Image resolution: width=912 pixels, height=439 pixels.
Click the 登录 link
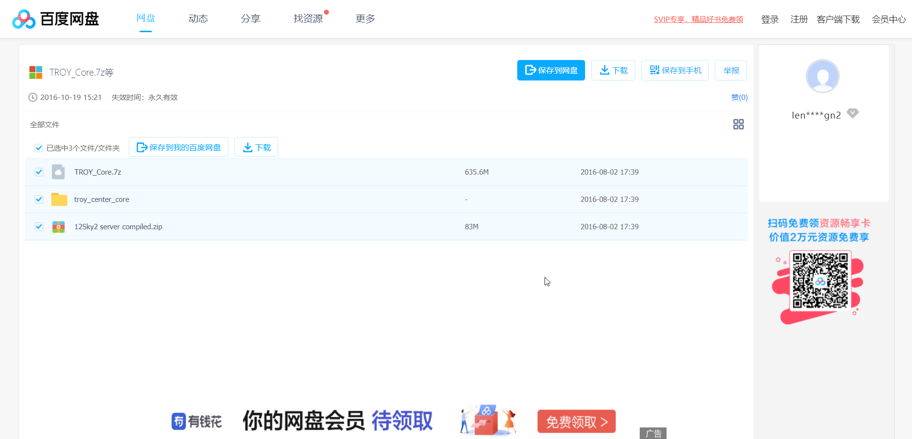tap(770, 20)
